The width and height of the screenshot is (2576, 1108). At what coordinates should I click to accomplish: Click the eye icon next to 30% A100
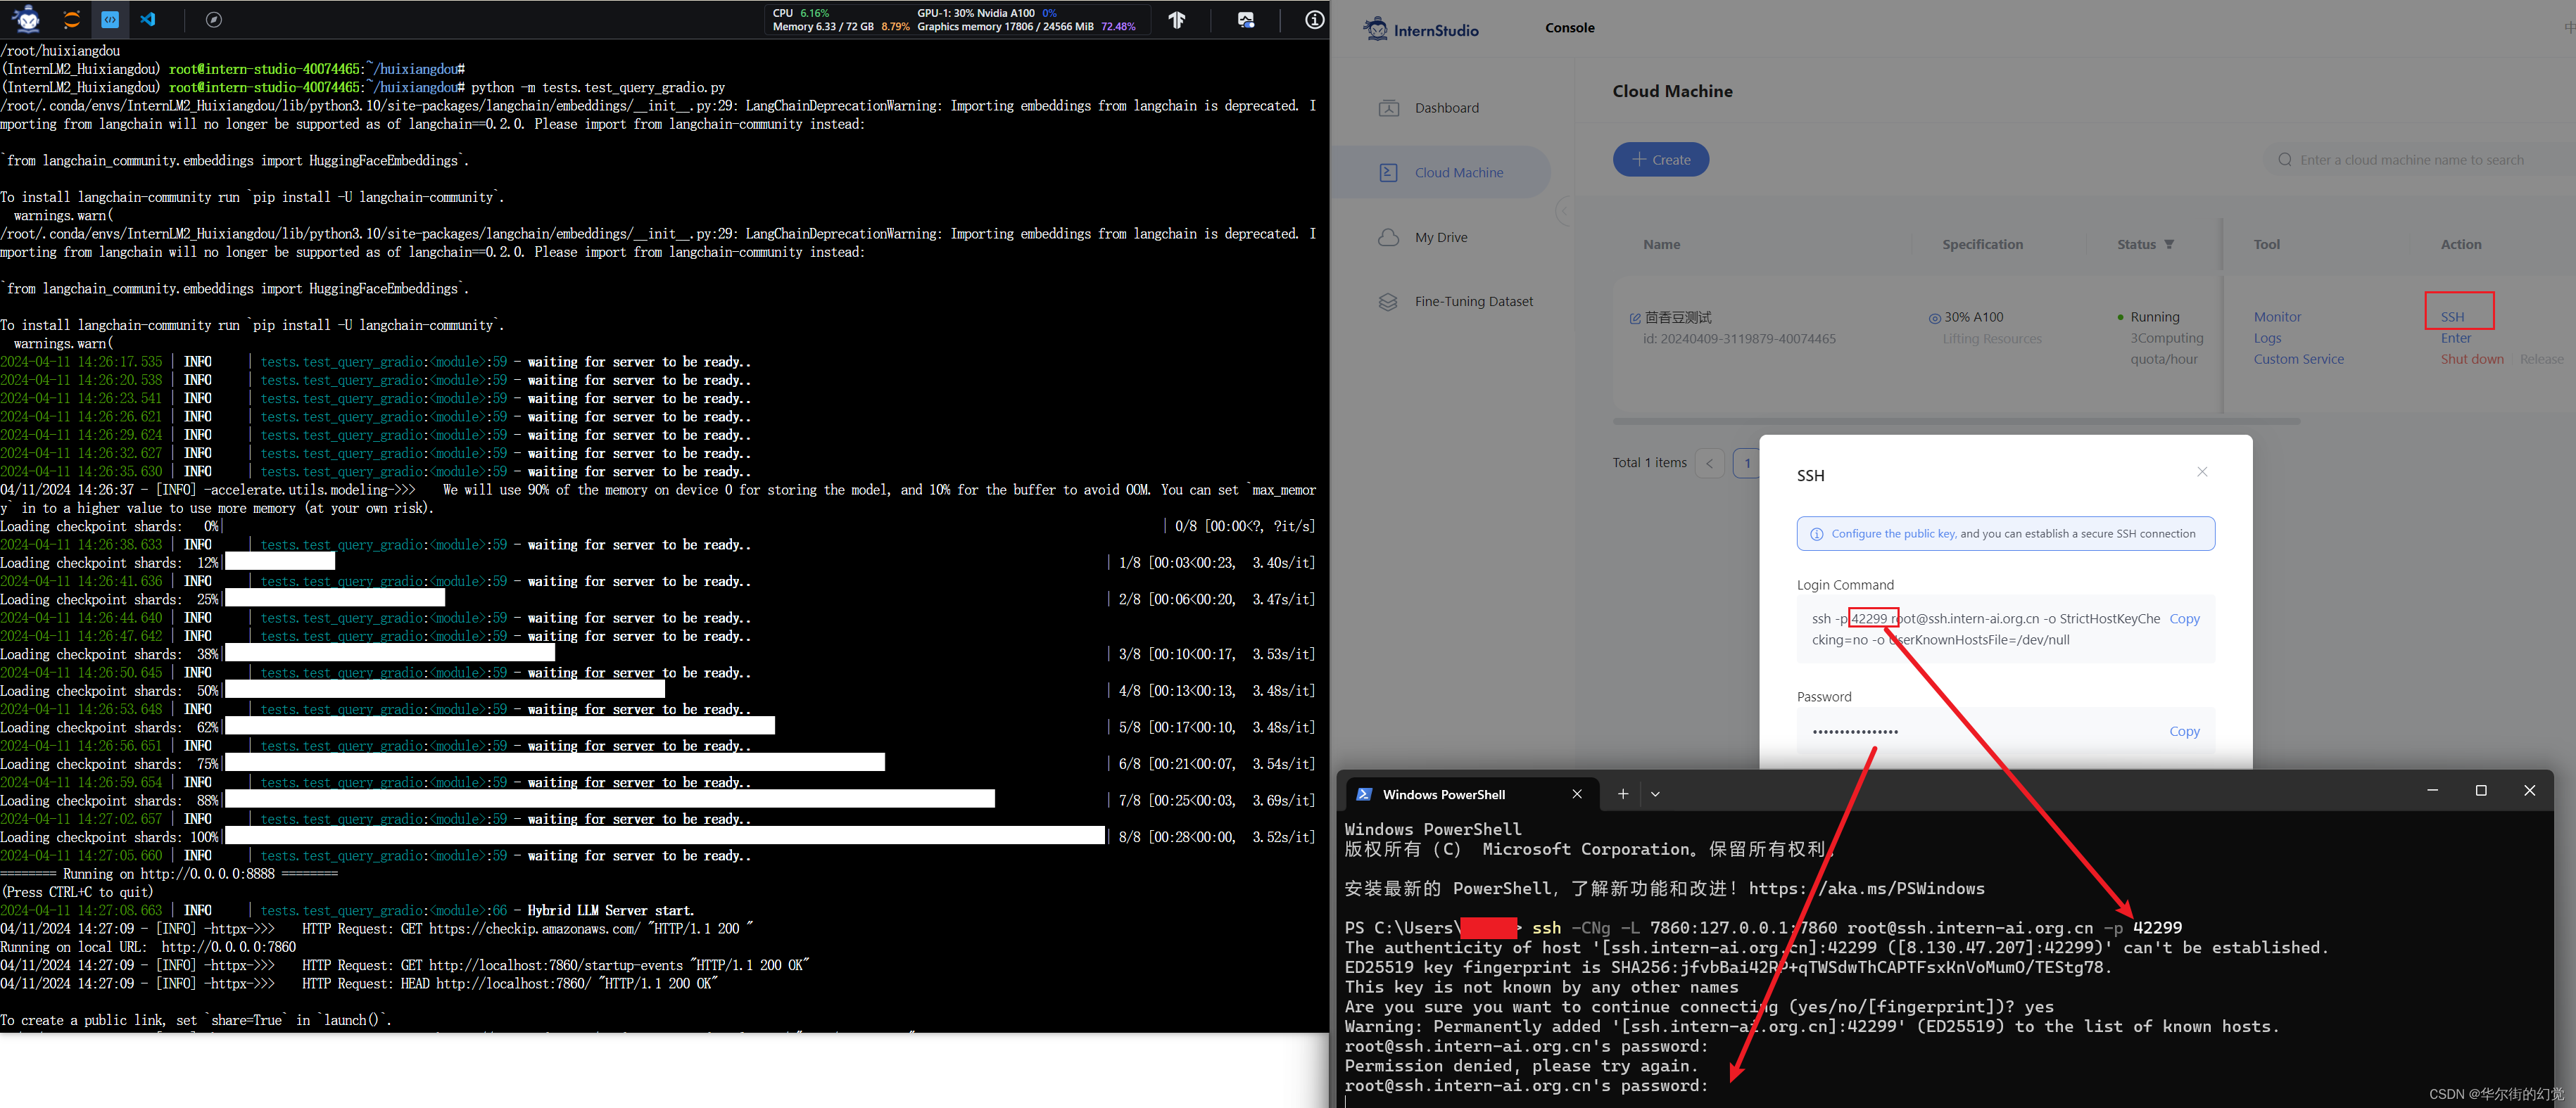pos(1934,318)
